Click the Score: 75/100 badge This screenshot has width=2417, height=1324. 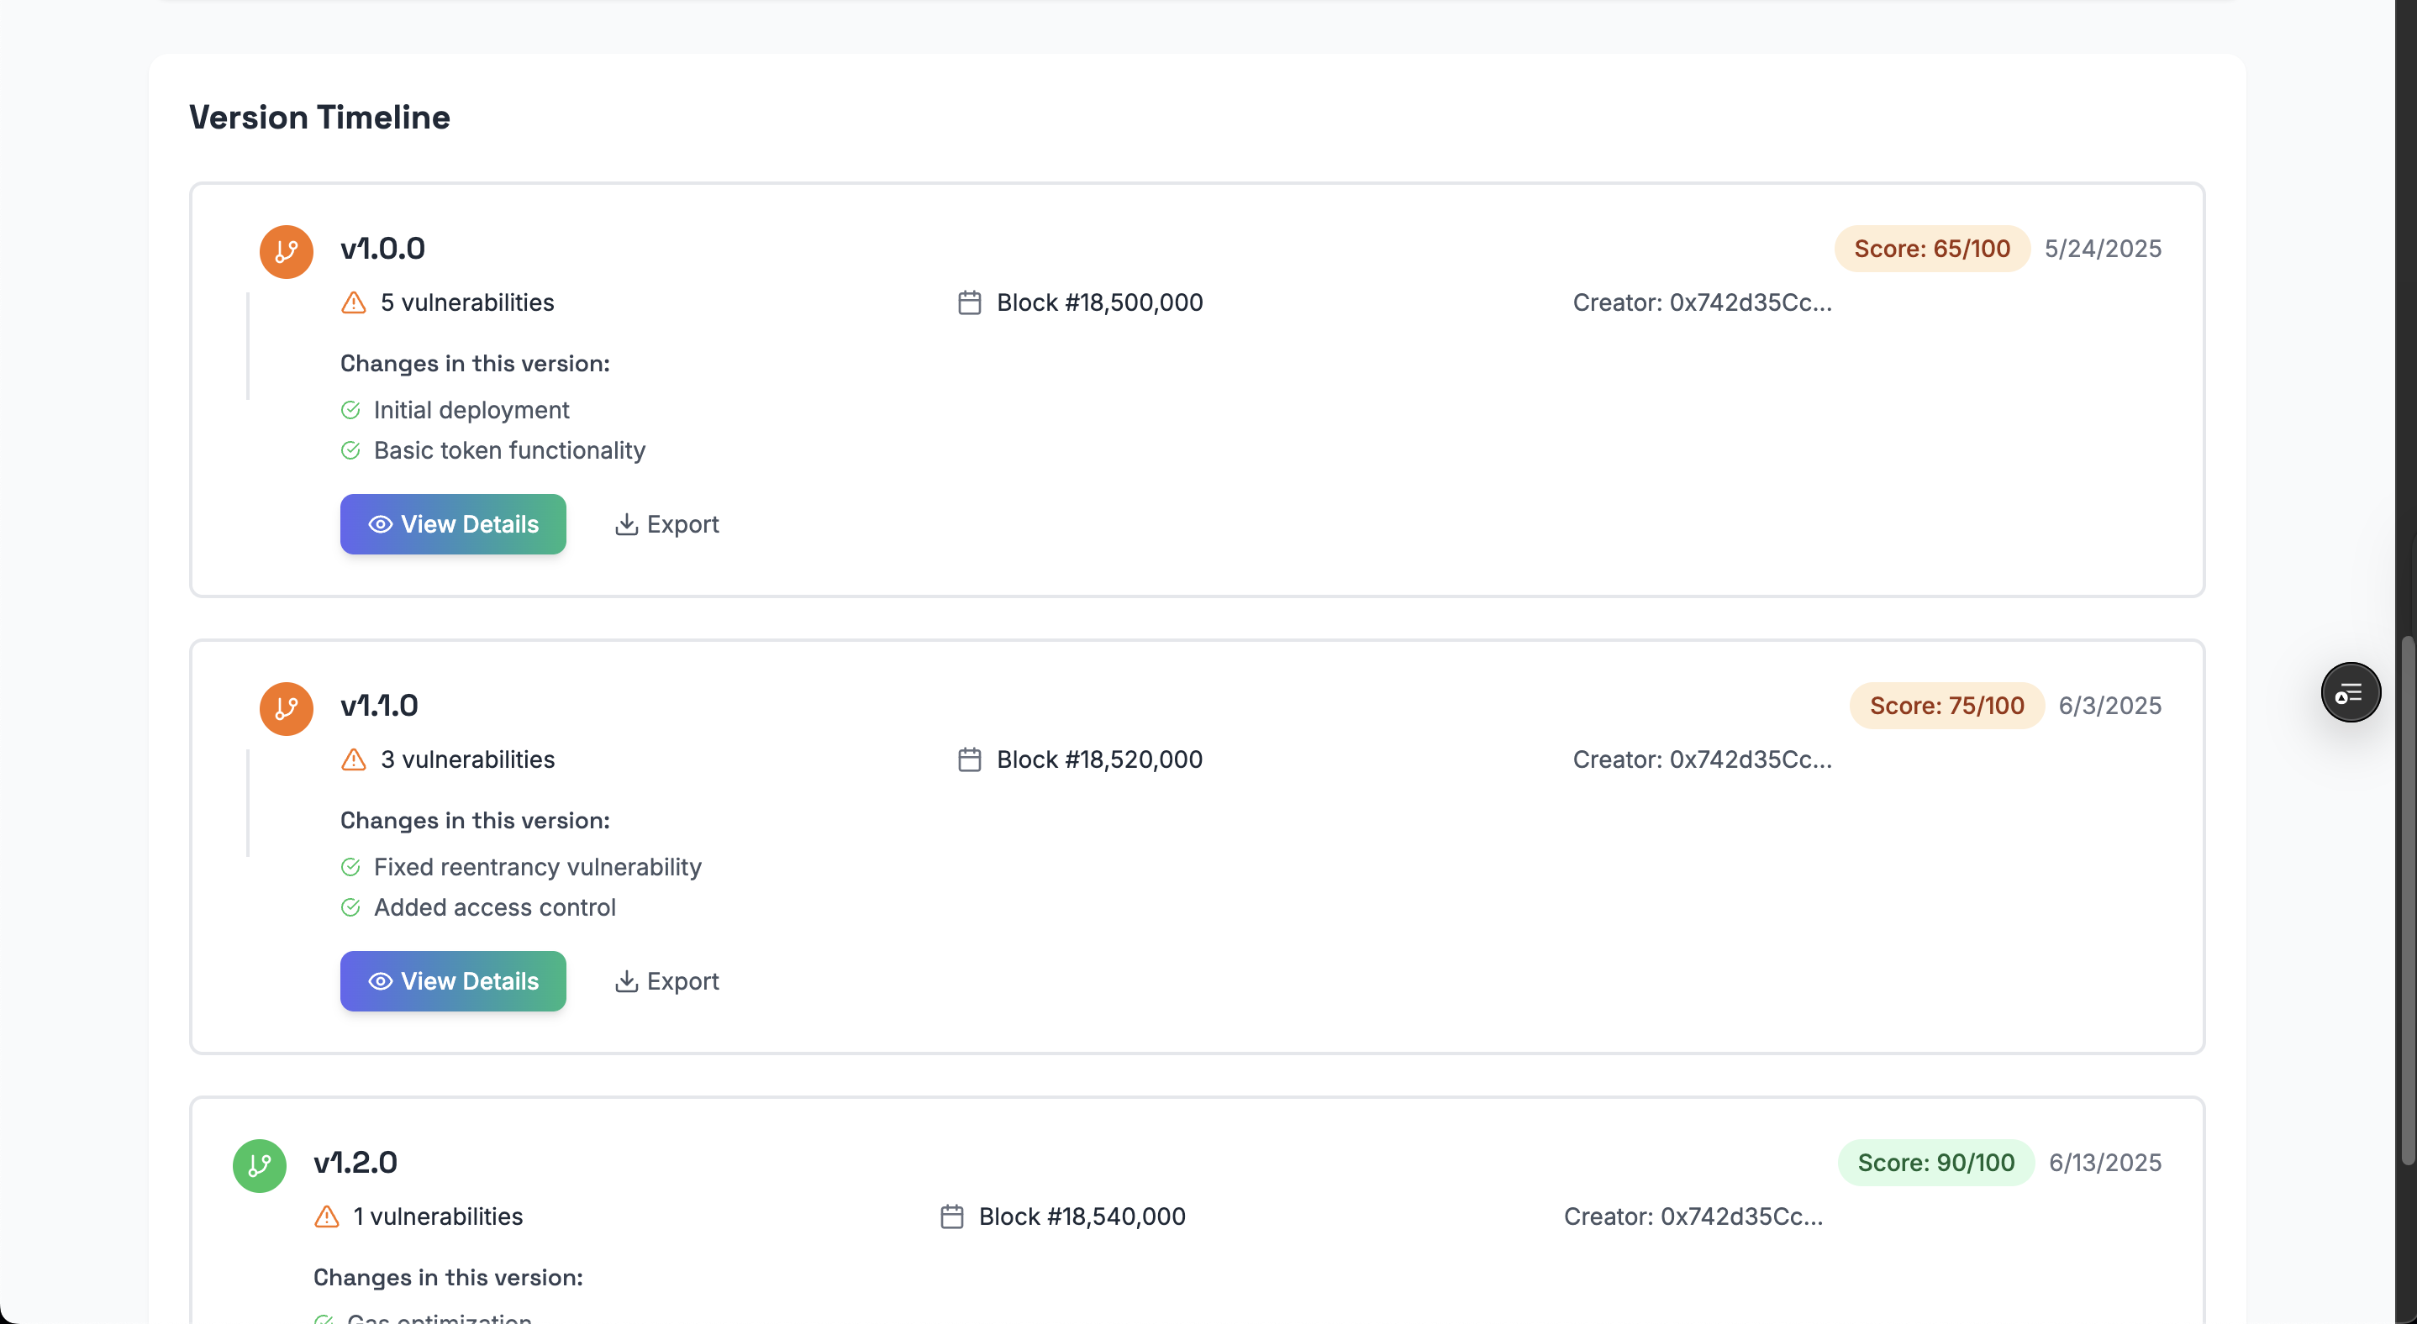pos(1946,705)
